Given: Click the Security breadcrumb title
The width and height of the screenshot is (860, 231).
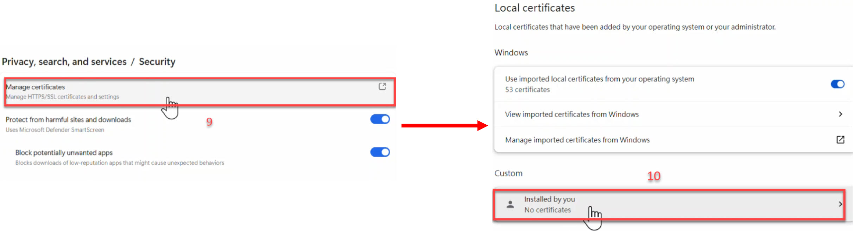Looking at the screenshot, I should tap(157, 62).
